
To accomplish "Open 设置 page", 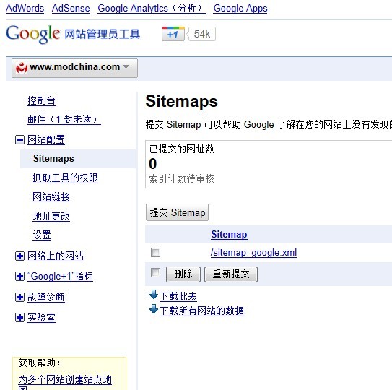I will tap(42, 235).
